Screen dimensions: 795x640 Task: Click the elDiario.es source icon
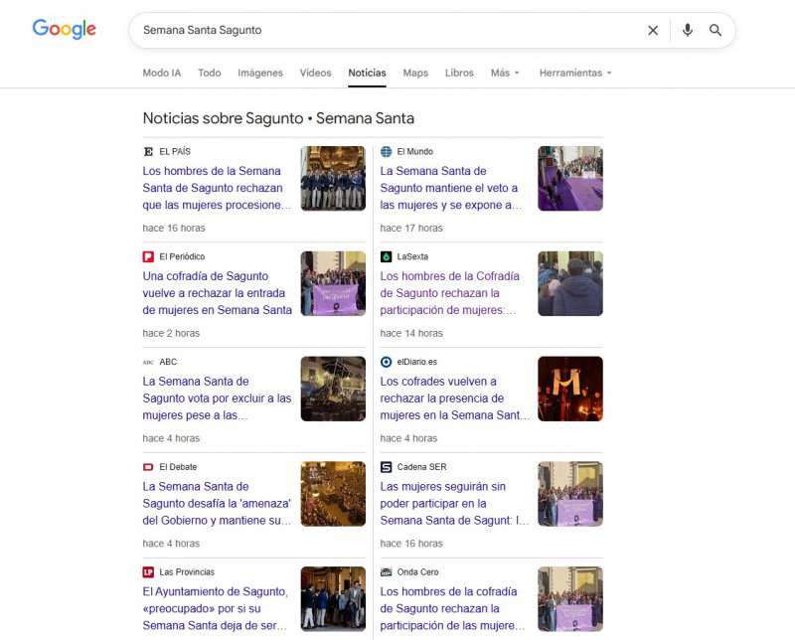tap(384, 362)
